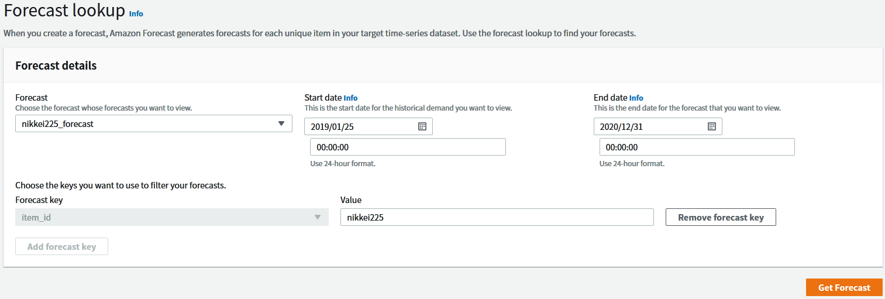The height and width of the screenshot is (299, 885).
Task: Focus the End date field showing 2020/12/31
Action: 649,126
